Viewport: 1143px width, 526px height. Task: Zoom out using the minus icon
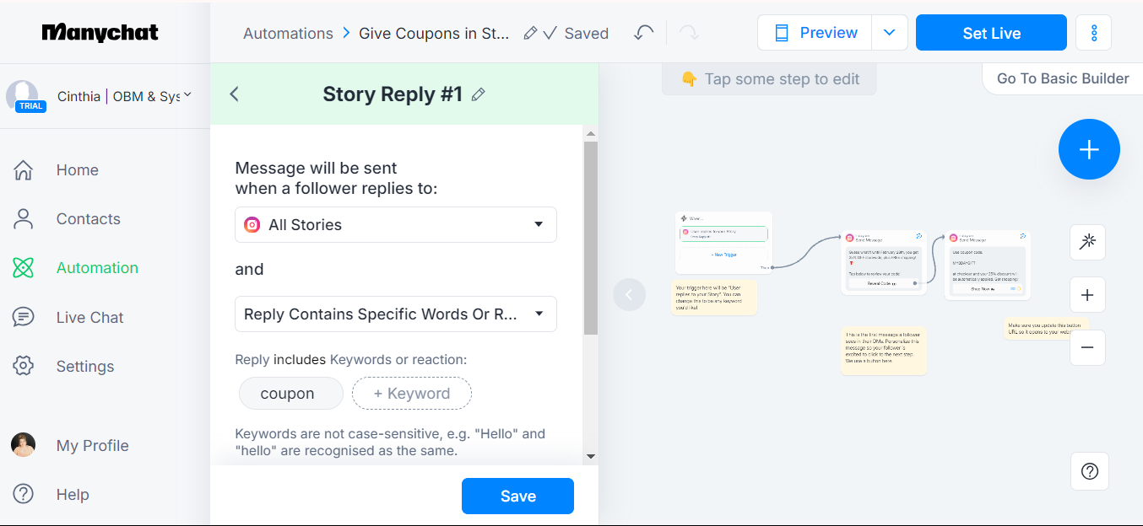tap(1087, 347)
